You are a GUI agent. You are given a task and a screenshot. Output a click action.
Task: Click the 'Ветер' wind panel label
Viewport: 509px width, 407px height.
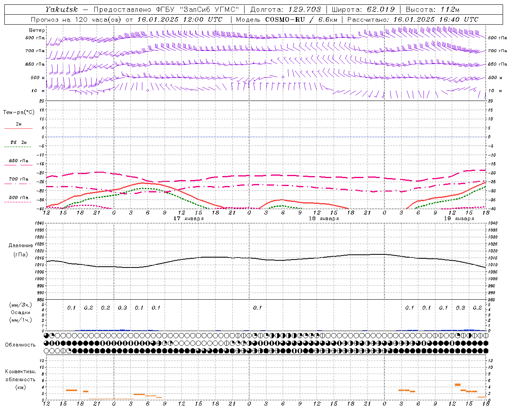click(37, 30)
